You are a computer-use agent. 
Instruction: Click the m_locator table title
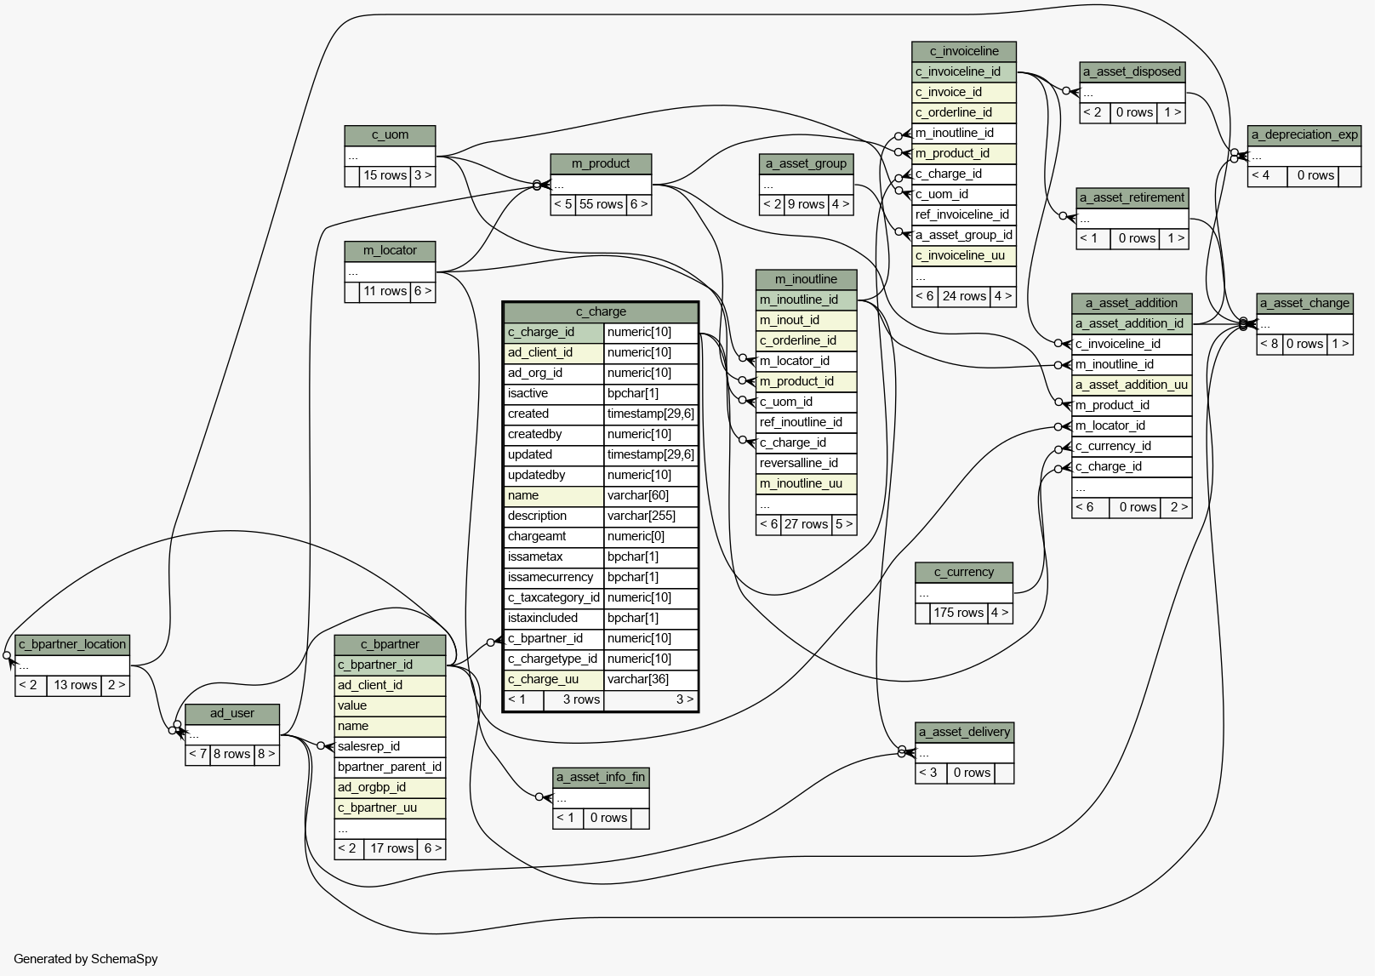point(390,250)
